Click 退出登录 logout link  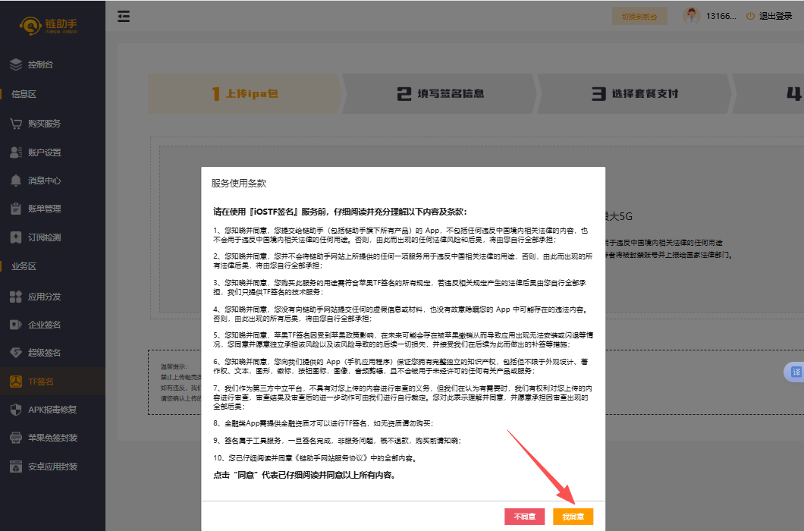coord(770,16)
